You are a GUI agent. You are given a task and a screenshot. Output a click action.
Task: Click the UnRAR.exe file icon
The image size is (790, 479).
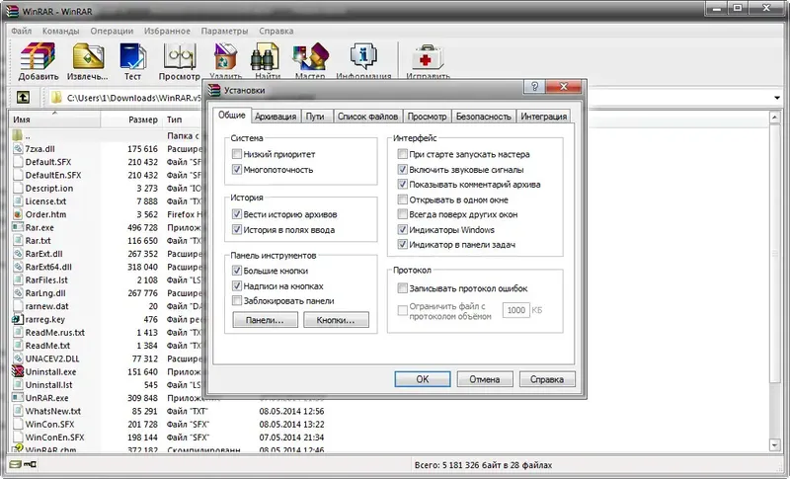coord(18,397)
